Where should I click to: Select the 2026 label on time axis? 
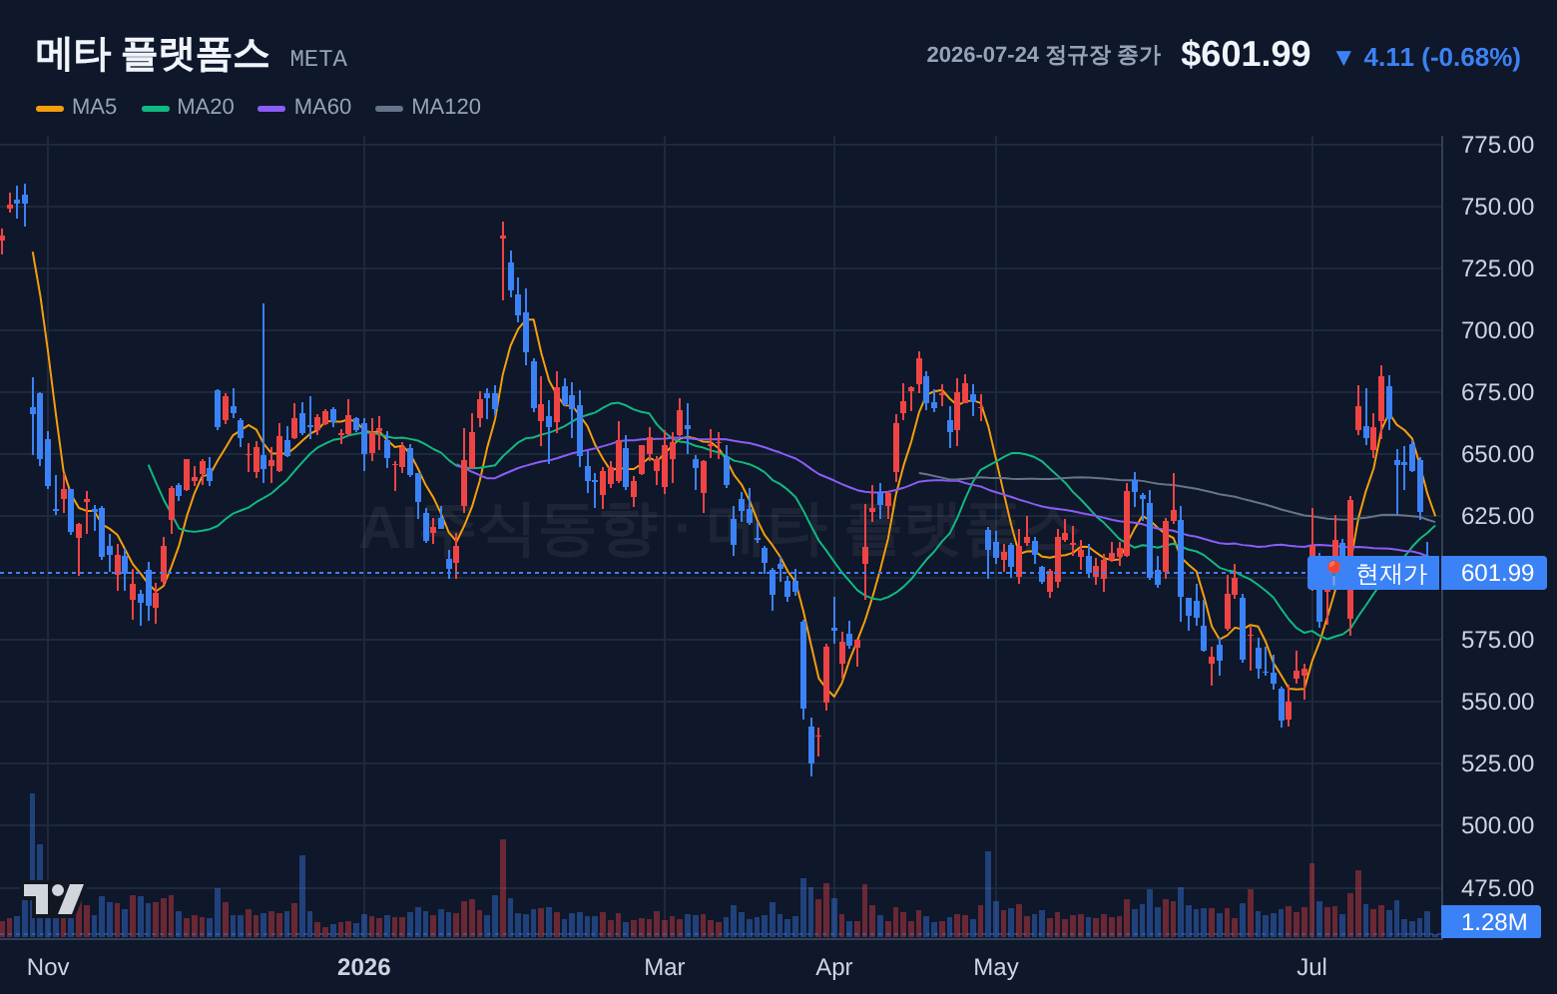pos(364,967)
